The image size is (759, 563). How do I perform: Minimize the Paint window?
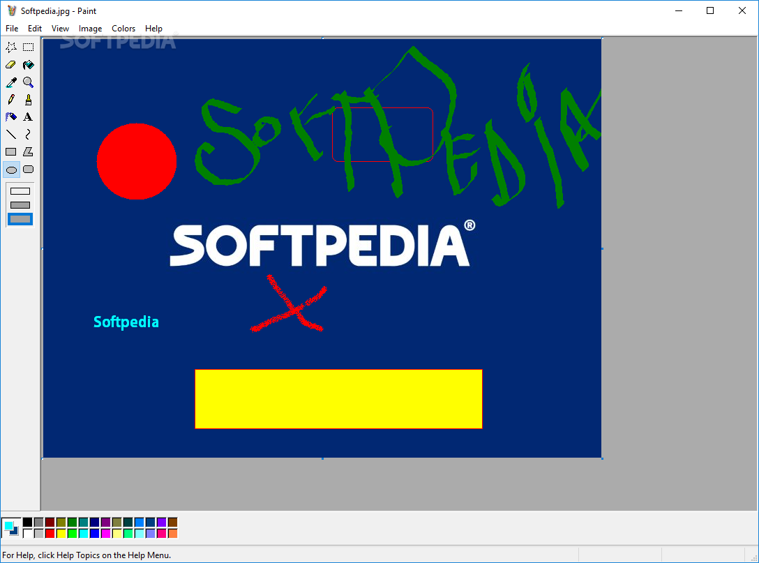pos(679,10)
